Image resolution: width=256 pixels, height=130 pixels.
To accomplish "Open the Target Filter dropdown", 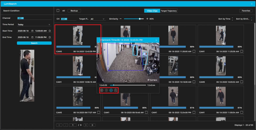I will click(x=98, y=19).
